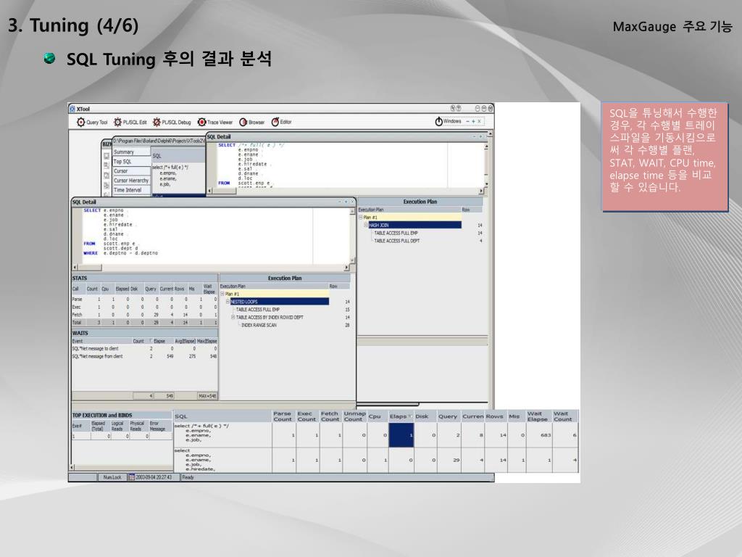The image size is (742, 557).
Task: Select TABLE ACCESS FULL DEPT row
Action: [x=396, y=241]
